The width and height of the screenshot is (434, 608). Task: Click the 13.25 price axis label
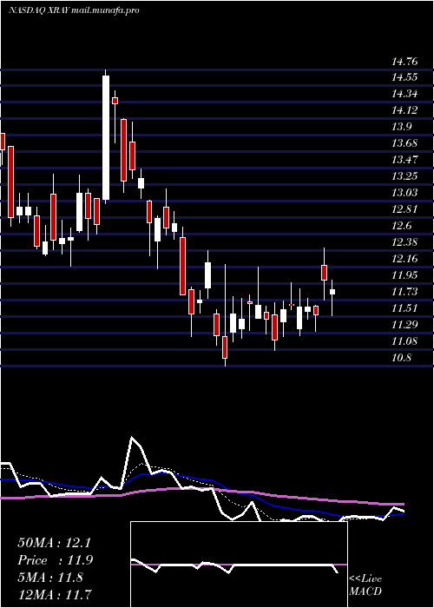point(404,176)
